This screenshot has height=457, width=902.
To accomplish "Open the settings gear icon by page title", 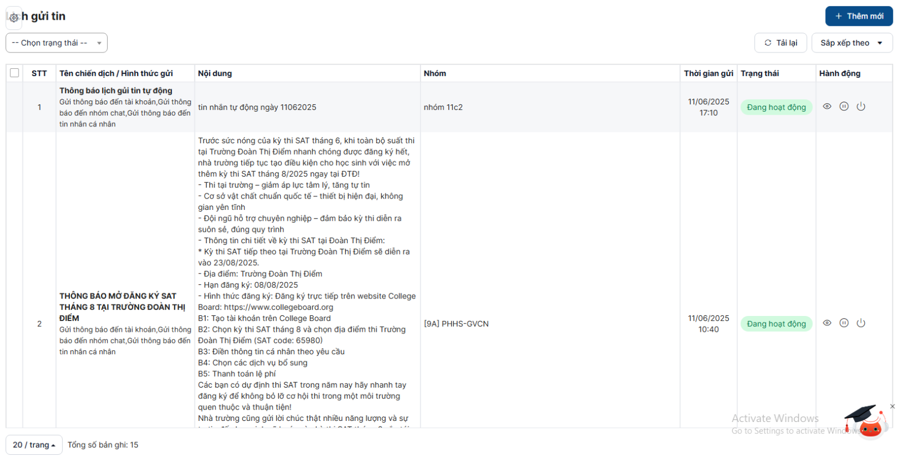I will [14, 17].
